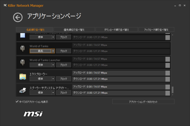
Task: Toggle すべてのアプリケーションを表示 checkbox
Action: pyautogui.click(x=17, y=101)
